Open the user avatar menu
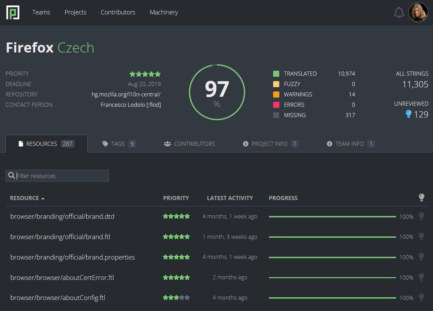The image size is (433, 311). click(418, 12)
